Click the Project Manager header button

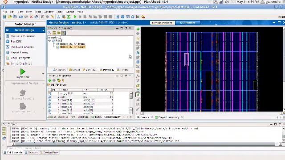[25, 24]
